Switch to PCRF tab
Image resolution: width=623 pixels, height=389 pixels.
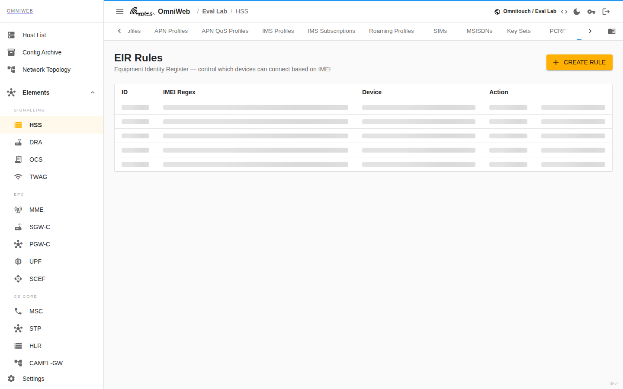tap(558, 31)
